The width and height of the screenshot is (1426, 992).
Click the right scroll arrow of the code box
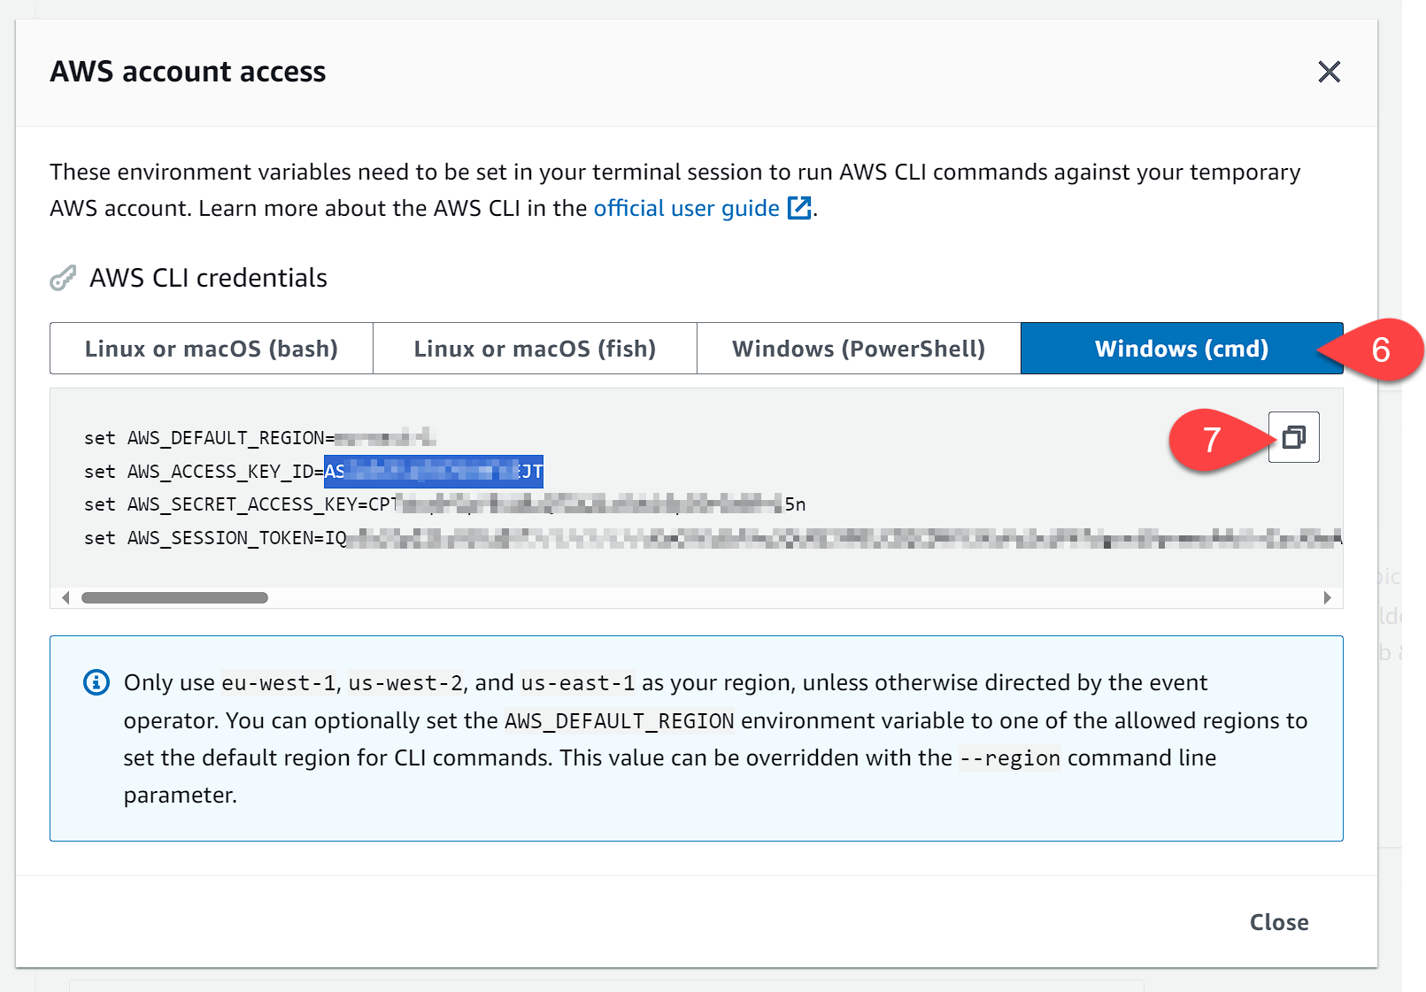coord(1327,598)
